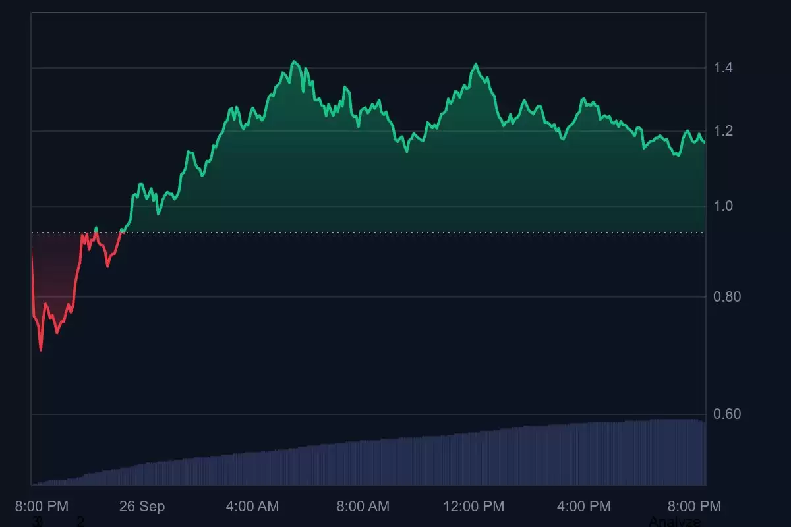Screen dimensions: 791x527
Task: Select the leftmost 8:00 PM axis label
Action: coord(42,507)
